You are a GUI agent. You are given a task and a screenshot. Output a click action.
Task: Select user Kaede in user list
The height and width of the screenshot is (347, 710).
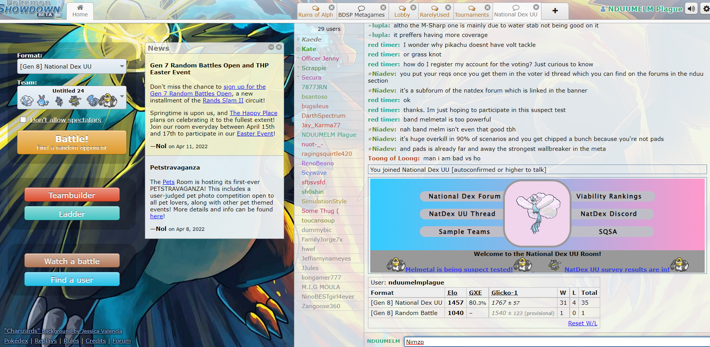(x=329, y=39)
